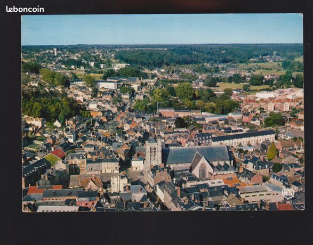The height and width of the screenshot is (245, 313).
Task: Click the postcard photo thumbnail
Action: tap(163, 112)
